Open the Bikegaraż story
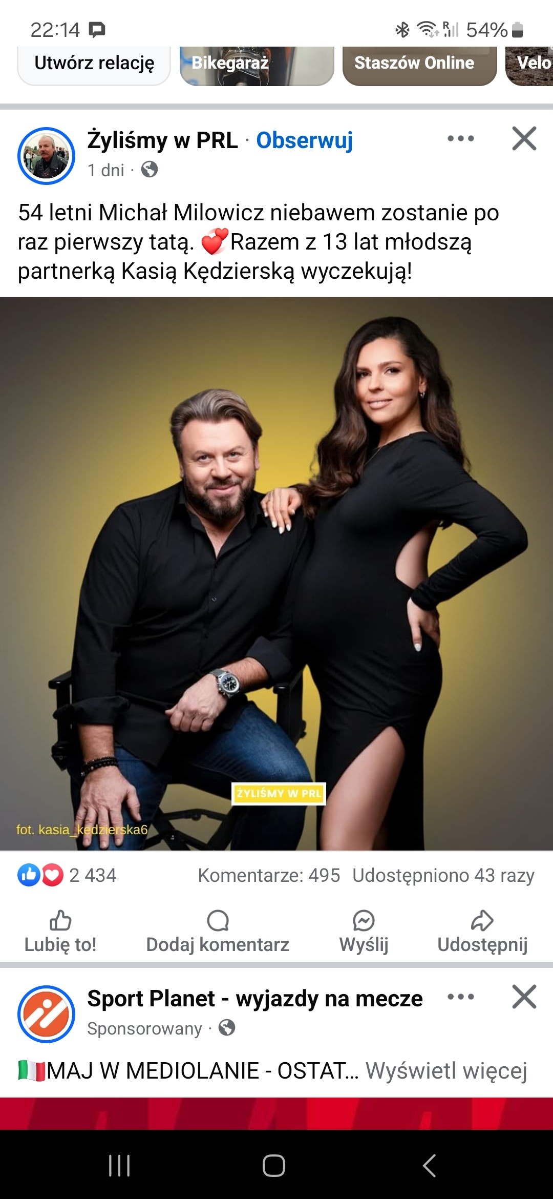 (x=257, y=66)
